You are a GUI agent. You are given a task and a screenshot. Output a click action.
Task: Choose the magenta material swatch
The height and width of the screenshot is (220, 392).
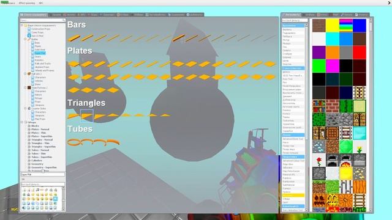(332, 66)
